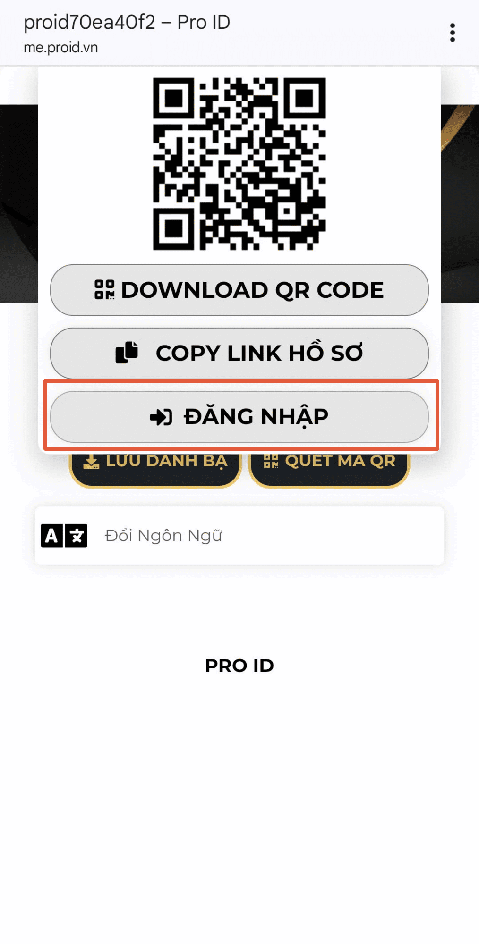This screenshot has height=944, width=479.
Task: Click the proid70ea40f2 – Pro ID page title
Action: tap(127, 22)
